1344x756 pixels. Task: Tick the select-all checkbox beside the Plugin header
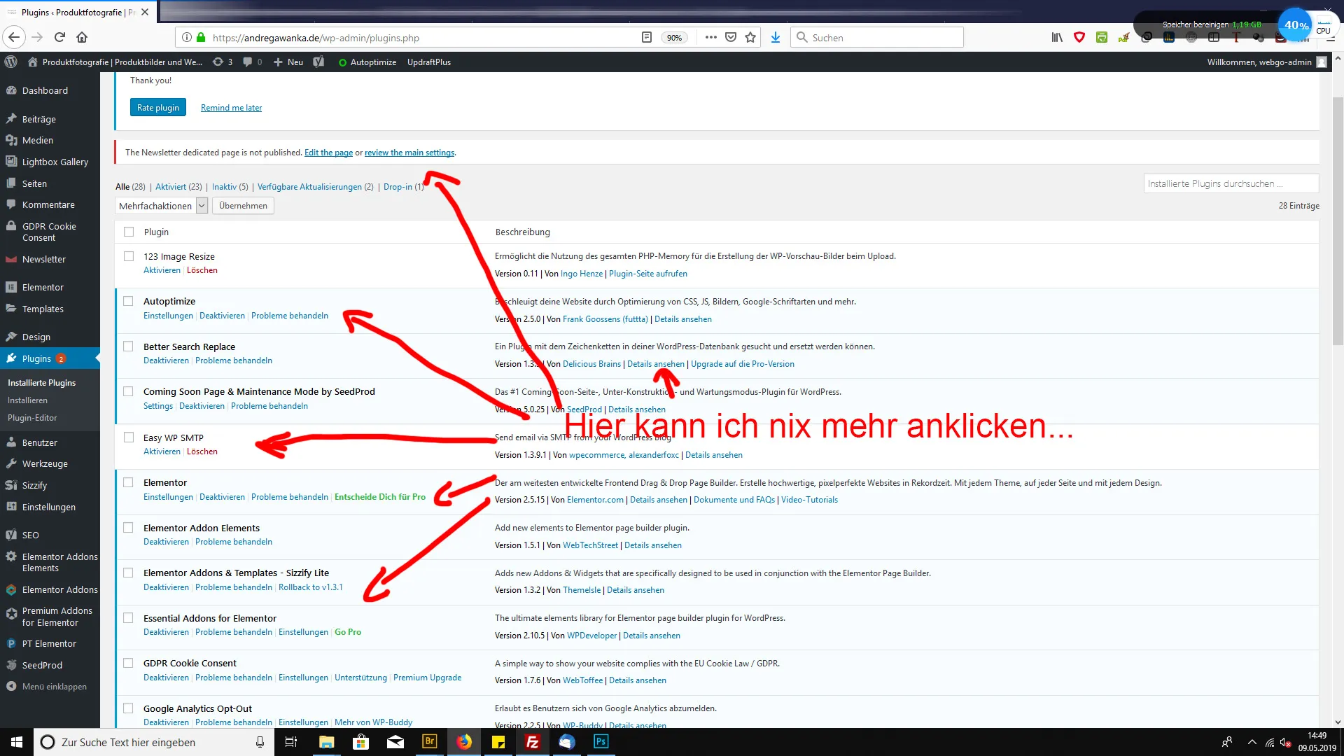click(x=129, y=232)
